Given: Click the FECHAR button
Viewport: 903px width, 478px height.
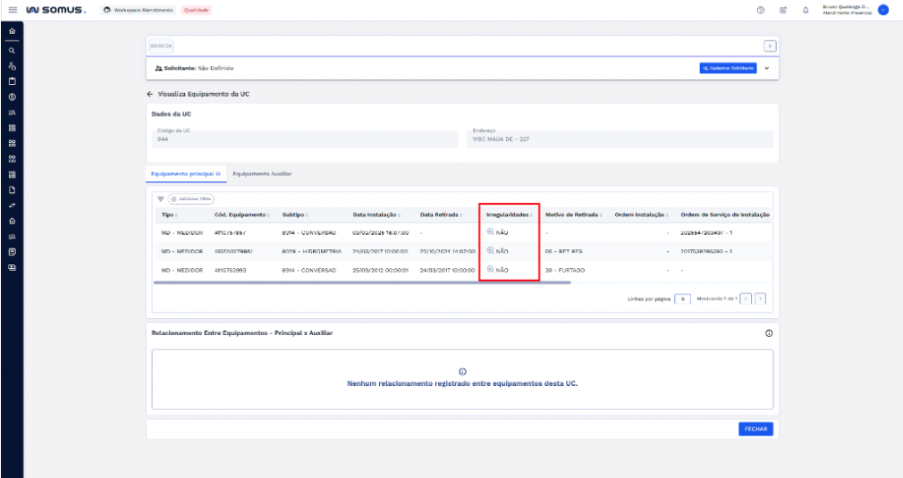Looking at the screenshot, I should tap(755, 429).
